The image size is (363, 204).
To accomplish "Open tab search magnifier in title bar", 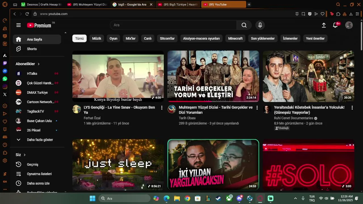I will click(338, 5).
